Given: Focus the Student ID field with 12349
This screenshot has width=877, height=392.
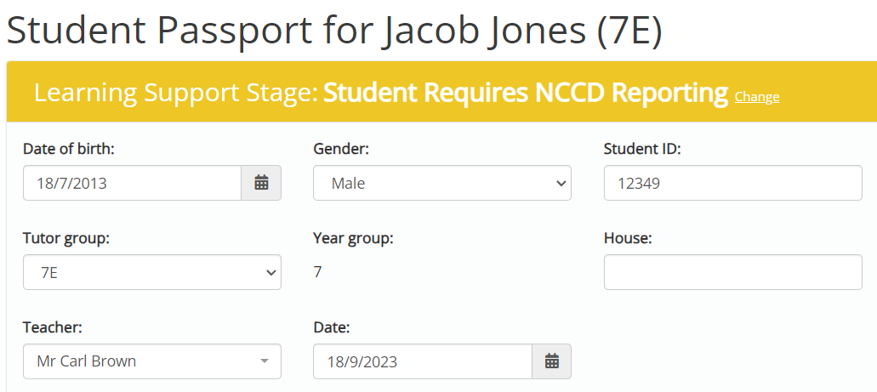Looking at the screenshot, I should click(x=732, y=182).
